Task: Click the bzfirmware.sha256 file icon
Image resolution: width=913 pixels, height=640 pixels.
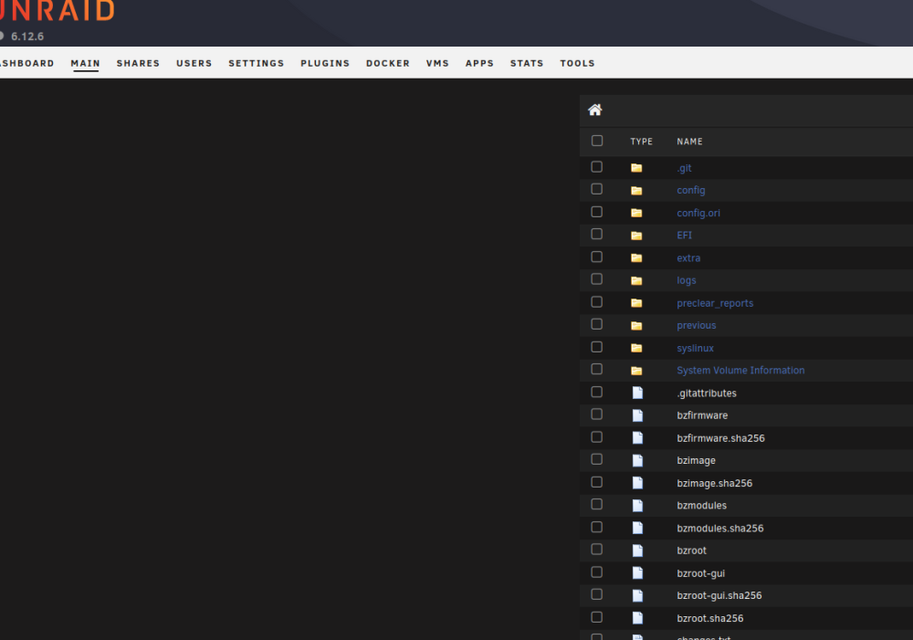Action: [637, 438]
